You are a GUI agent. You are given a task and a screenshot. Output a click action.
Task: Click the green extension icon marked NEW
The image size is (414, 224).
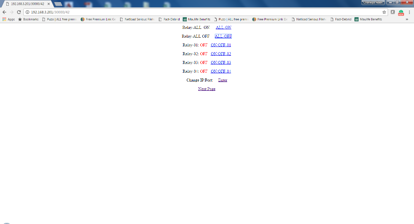[x=401, y=12]
